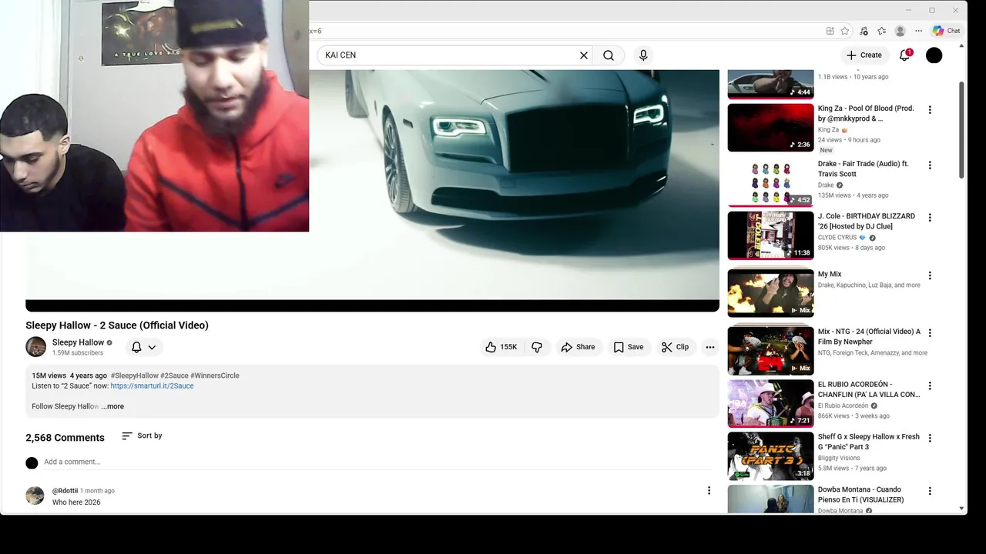Open Dowba Montana Cuando Pienso En Ti title
Image resolution: width=986 pixels, height=554 pixels.
pos(860,495)
